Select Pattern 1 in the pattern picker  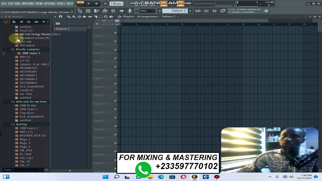tap(70, 29)
